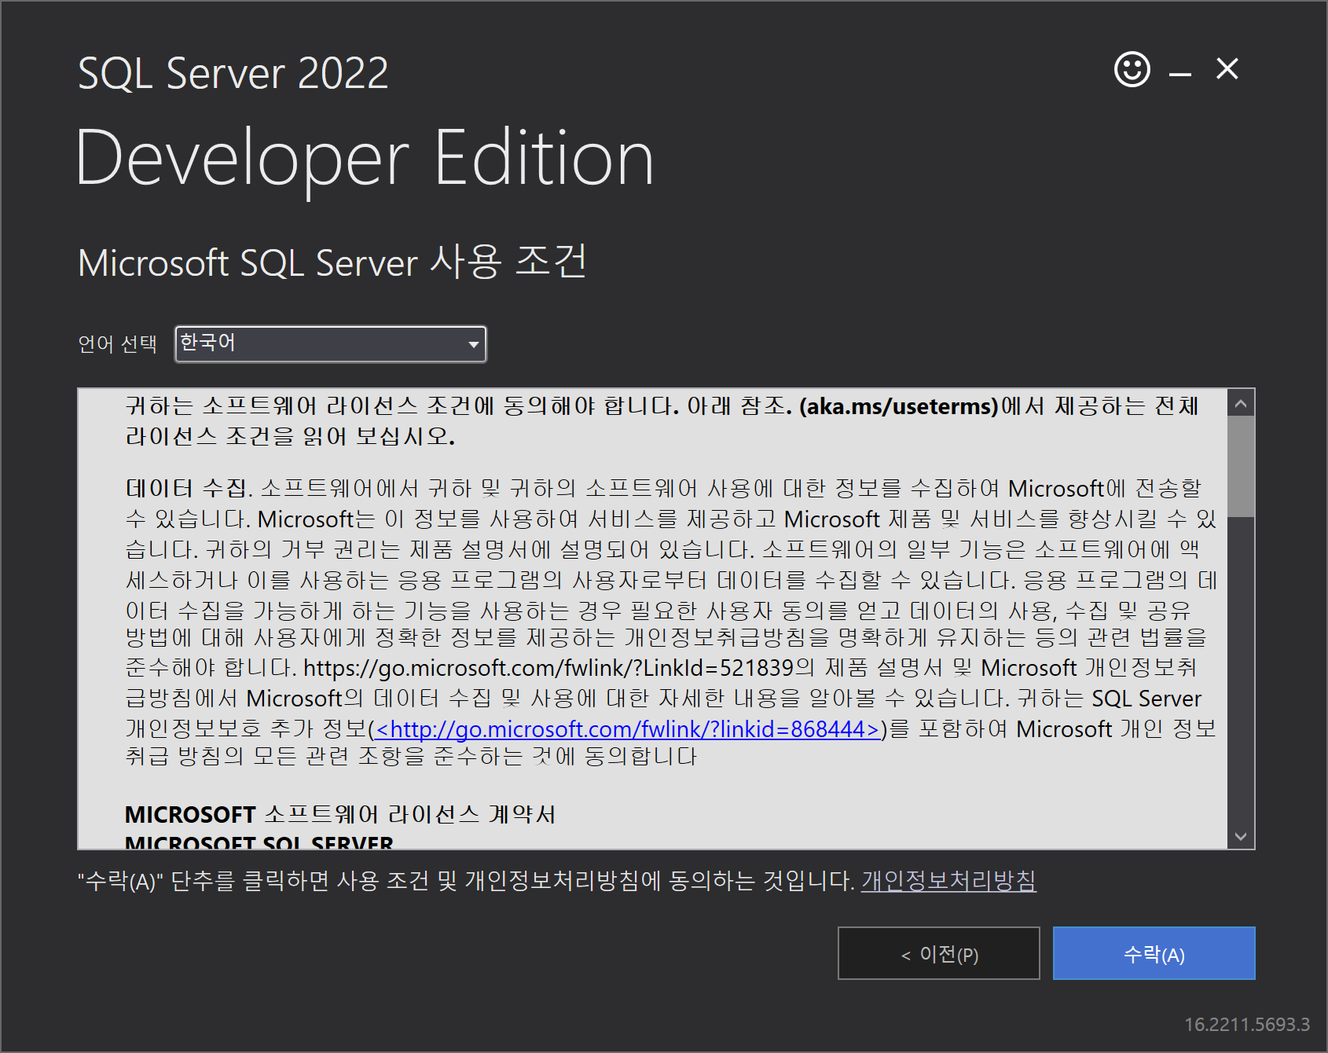Image resolution: width=1328 pixels, height=1053 pixels.
Task: Click the 수락(A) accept button
Action: tap(1154, 953)
